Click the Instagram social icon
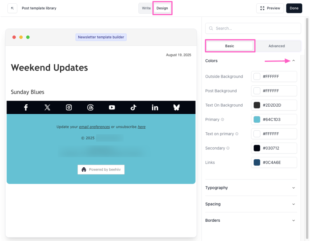Image resolution: width=311 pixels, height=241 pixels. [x=69, y=107]
